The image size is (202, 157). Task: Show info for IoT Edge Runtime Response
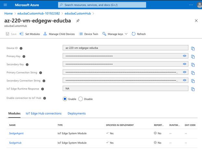[43, 89]
